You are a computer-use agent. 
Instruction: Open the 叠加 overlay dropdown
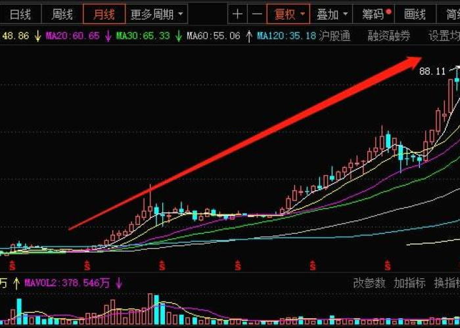coord(331,14)
